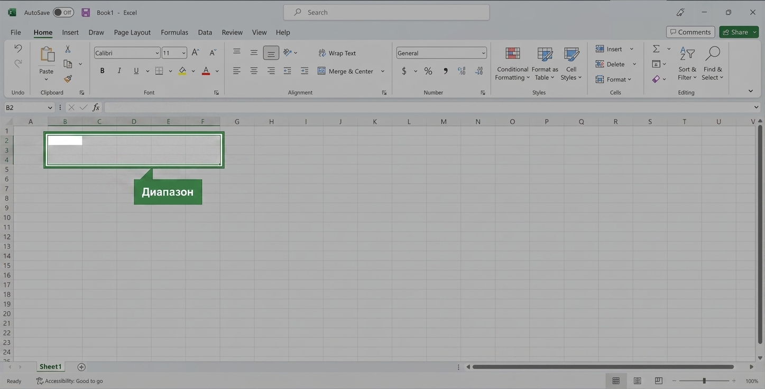Toggle Bold formatting
Image resolution: width=765 pixels, height=389 pixels.
coord(103,71)
